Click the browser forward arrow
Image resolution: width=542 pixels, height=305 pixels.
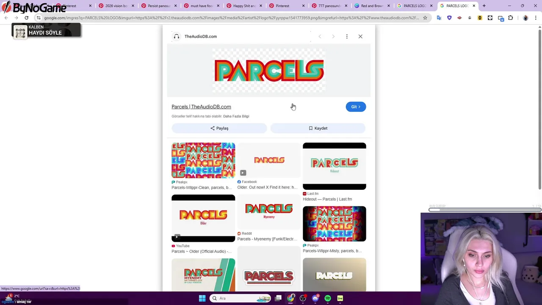pos(16,18)
